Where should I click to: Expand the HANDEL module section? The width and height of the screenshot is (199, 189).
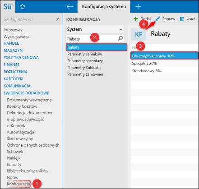[x=11, y=43]
